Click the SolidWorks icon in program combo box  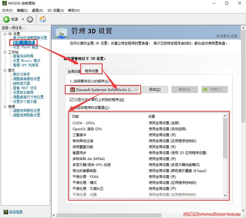point(73,90)
